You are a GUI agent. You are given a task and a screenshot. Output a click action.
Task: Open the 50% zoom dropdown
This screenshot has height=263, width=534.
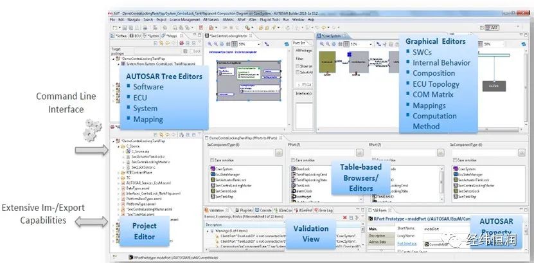click(x=258, y=44)
